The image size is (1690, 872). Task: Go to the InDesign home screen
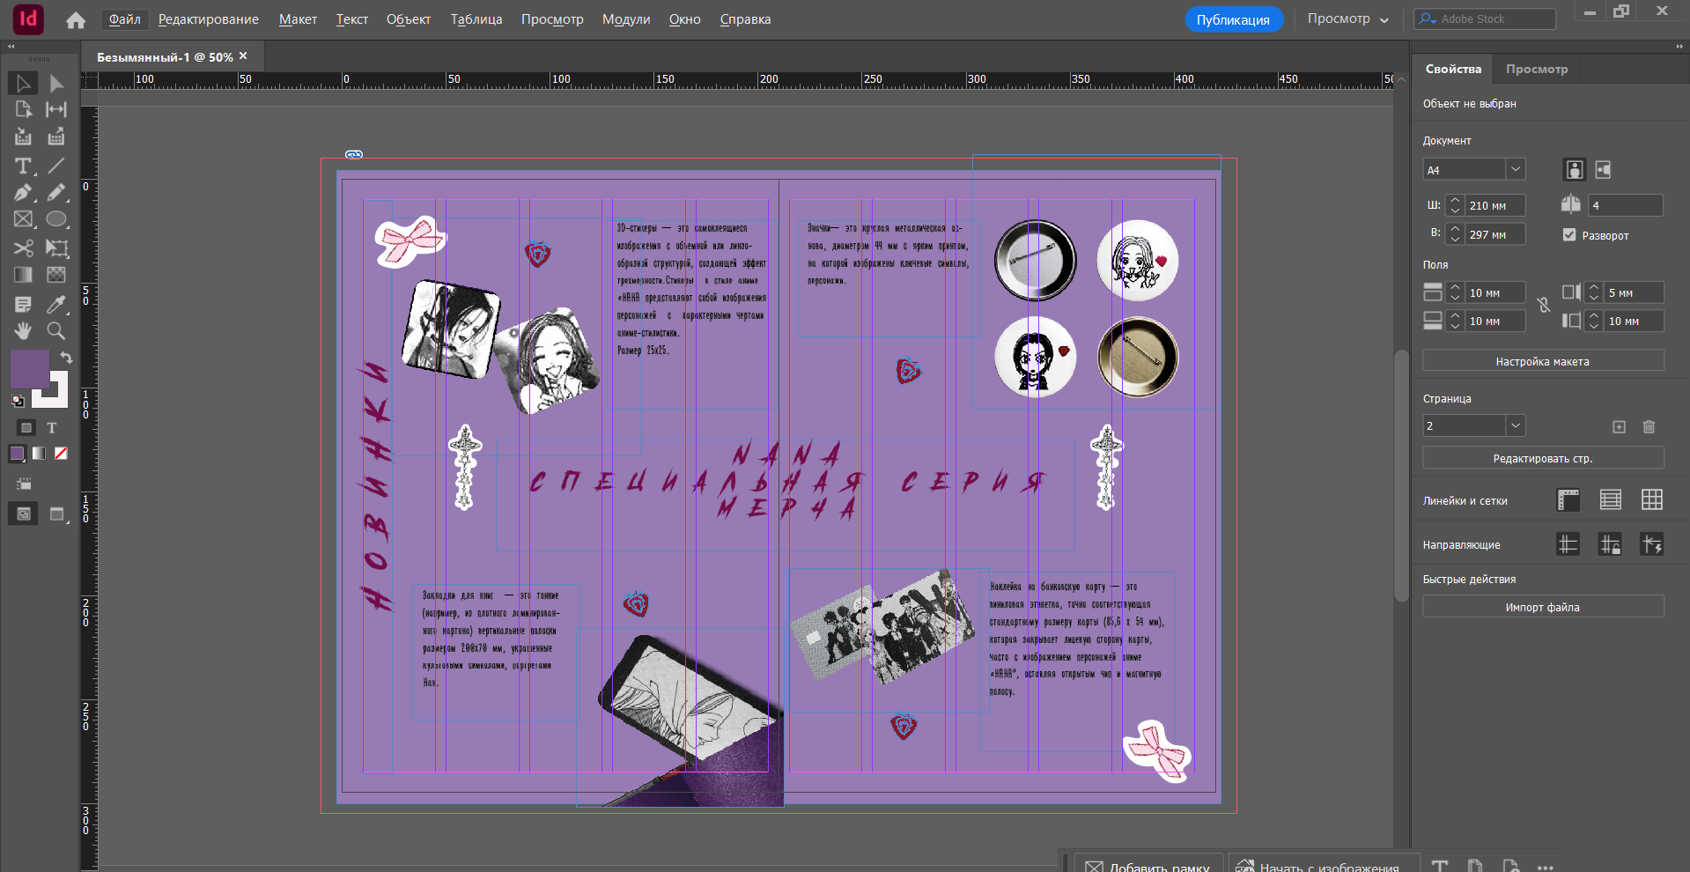click(x=76, y=19)
